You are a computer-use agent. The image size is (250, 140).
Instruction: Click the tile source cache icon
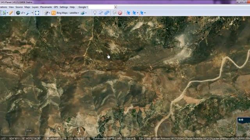[46, 13]
